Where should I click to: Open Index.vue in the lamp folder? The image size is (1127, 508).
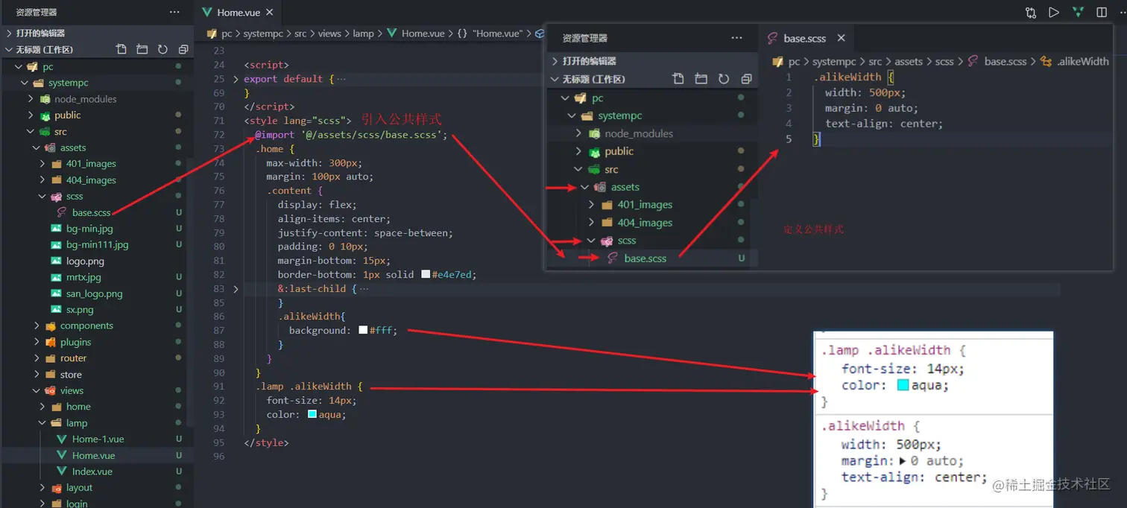coord(92,472)
